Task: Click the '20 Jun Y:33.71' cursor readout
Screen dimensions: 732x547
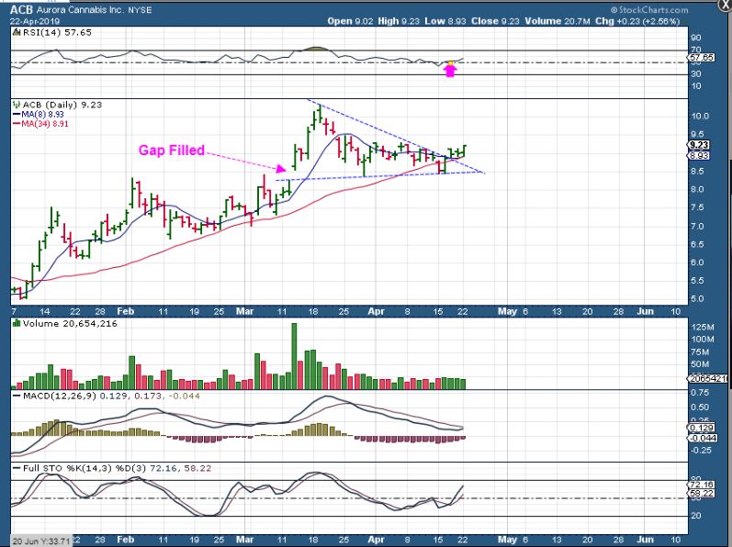Action: [x=41, y=541]
